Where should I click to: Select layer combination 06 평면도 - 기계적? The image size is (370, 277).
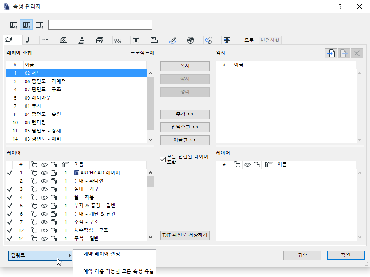[77, 81]
